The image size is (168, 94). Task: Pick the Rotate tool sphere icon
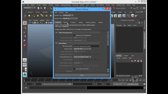[25, 41]
